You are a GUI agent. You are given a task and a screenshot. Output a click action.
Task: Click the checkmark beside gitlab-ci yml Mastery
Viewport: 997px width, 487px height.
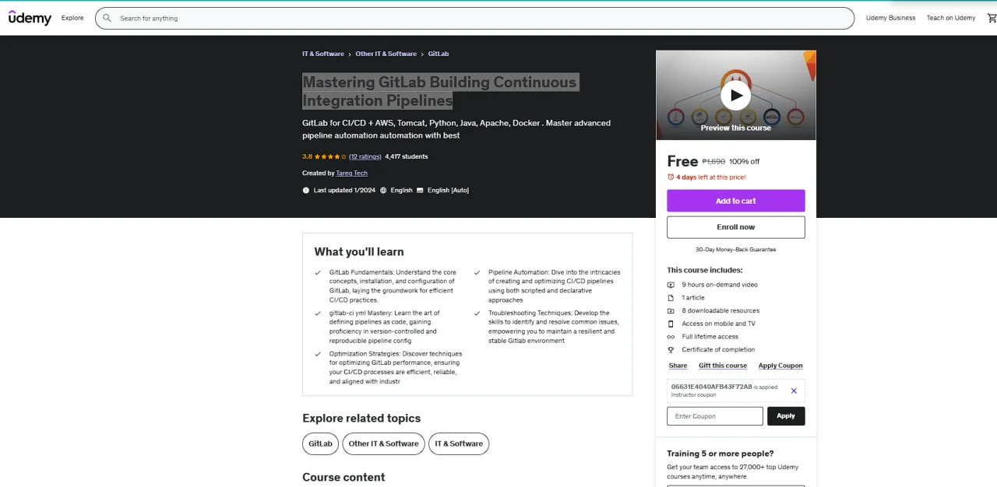click(x=318, y=313)
